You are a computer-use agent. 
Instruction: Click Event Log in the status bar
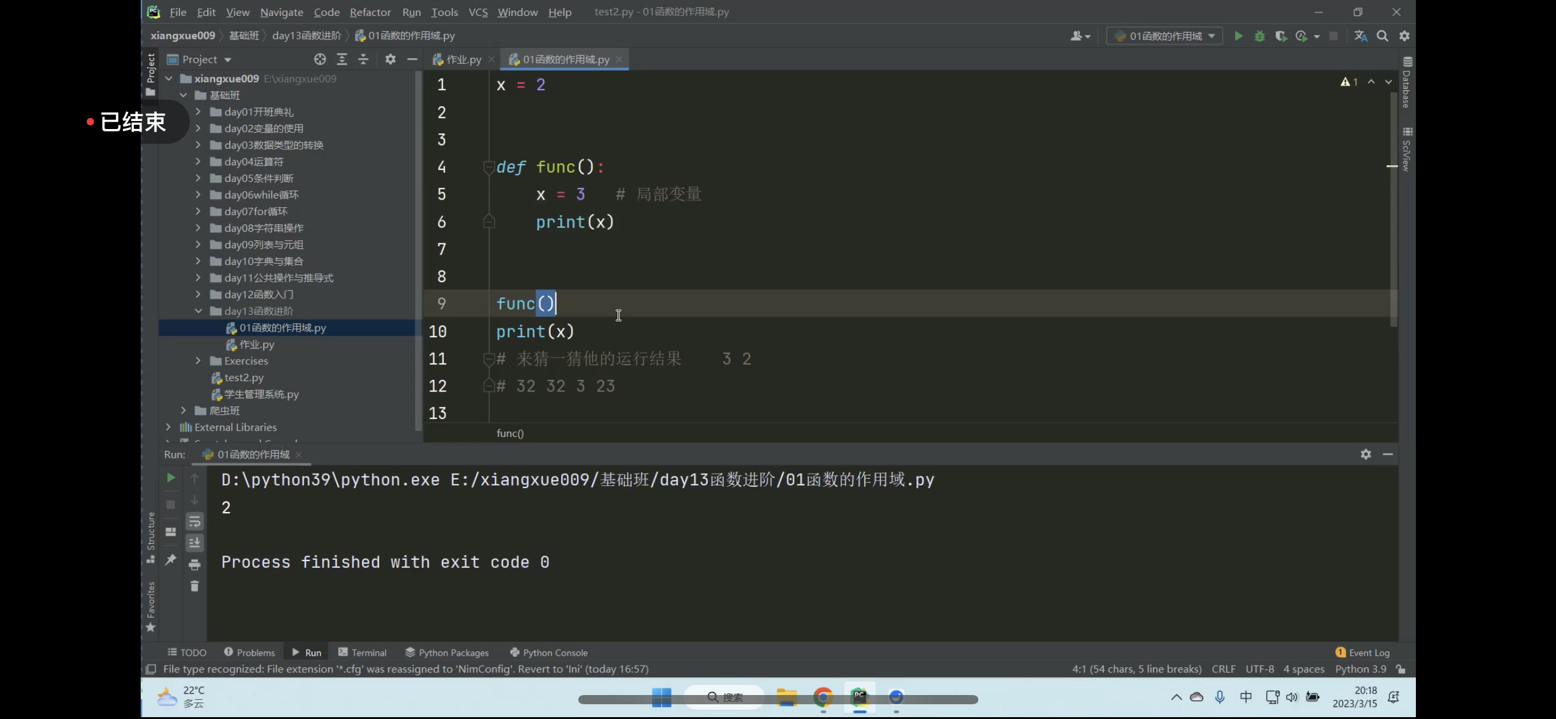coord(1362,653)
